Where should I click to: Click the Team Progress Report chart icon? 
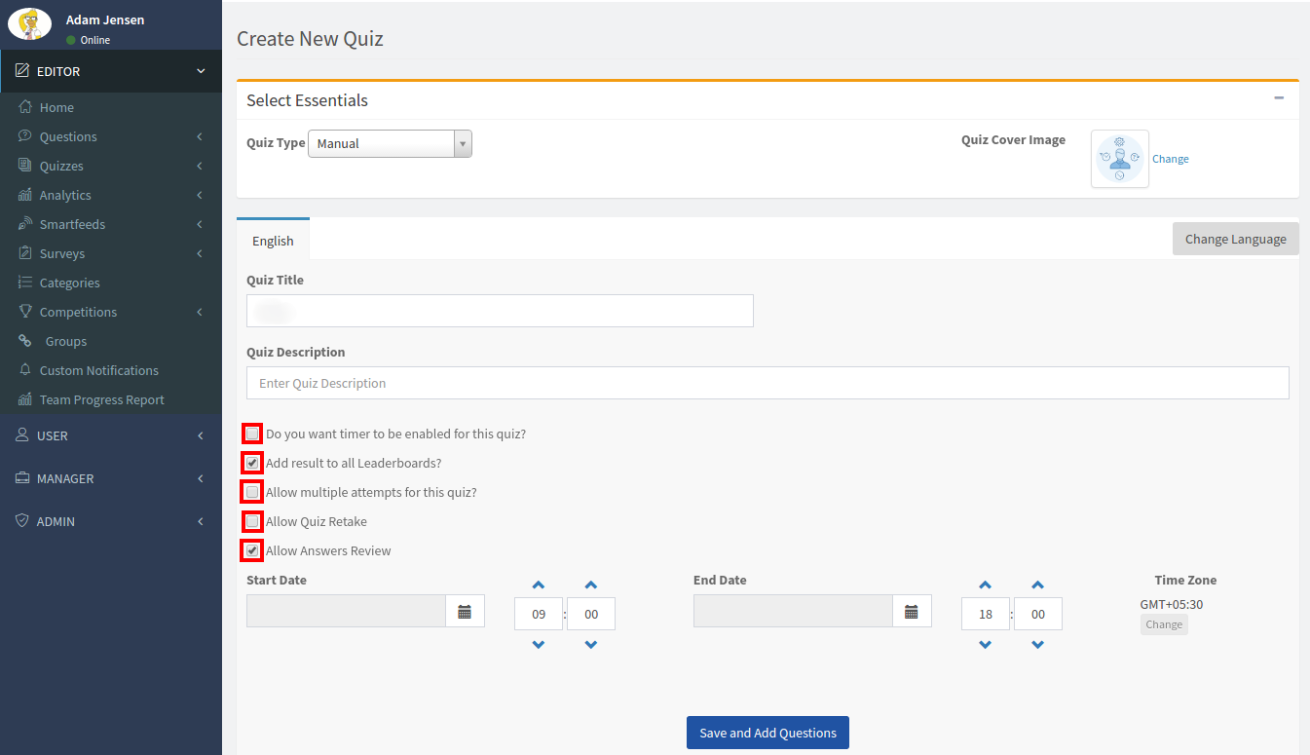pyautogui.click(x=25, y=399)
